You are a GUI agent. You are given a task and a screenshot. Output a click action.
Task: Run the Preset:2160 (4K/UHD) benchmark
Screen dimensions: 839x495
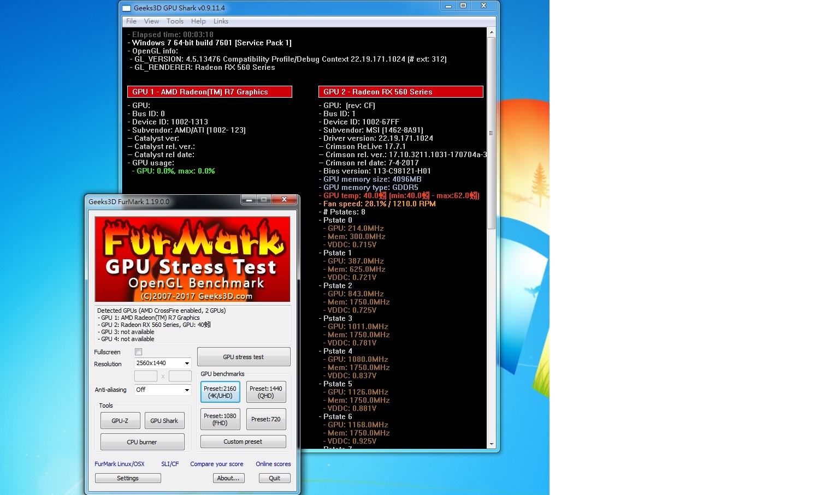pos(220,392)
